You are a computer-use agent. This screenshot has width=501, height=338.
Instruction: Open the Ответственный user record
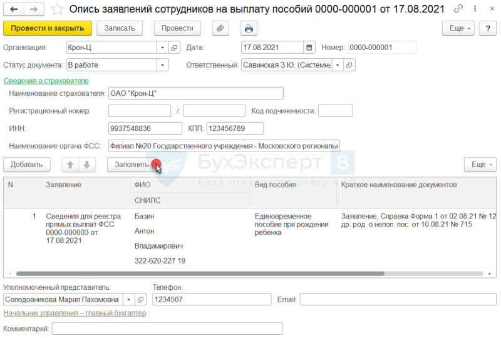pyautogui.click(x=349, y=65)
